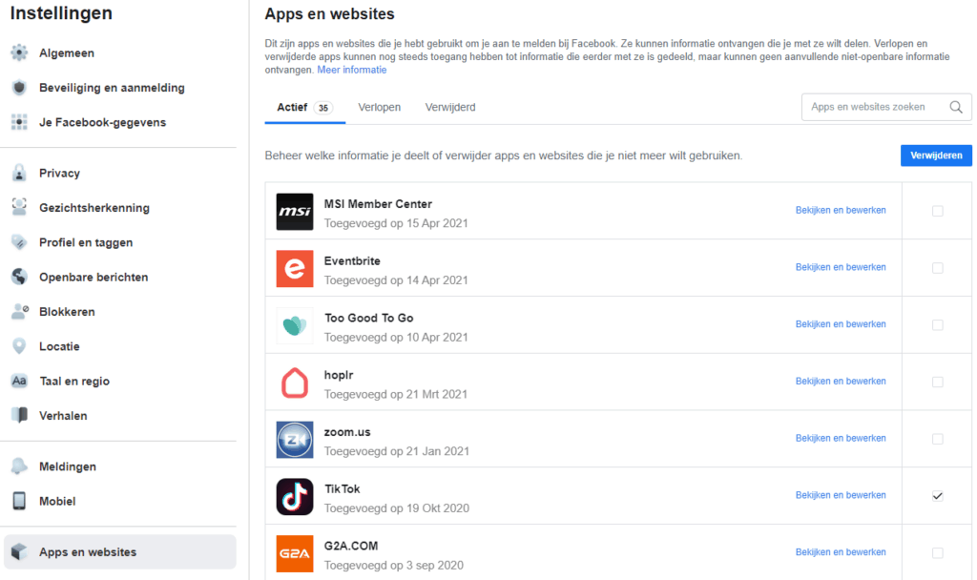Select Blokkeren in sidebar
Image resolution: width=977 pixels, height=580 pixels.
click(x=67, y=312)
